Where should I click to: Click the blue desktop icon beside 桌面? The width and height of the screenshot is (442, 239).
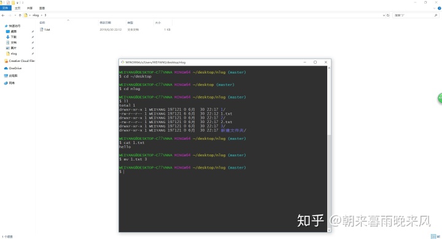[8, 31]
